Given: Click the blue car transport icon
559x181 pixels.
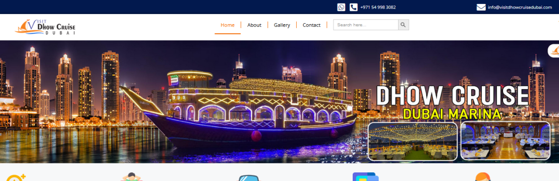Looking at the screenshot, I should [249, 178].
